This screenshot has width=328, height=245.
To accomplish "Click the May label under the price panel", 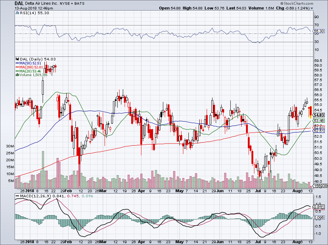I will tap(179, 191).
